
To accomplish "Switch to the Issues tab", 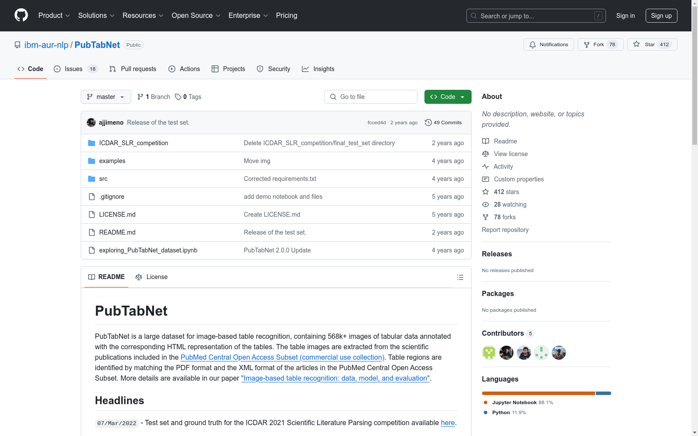I will click(73, 69).
